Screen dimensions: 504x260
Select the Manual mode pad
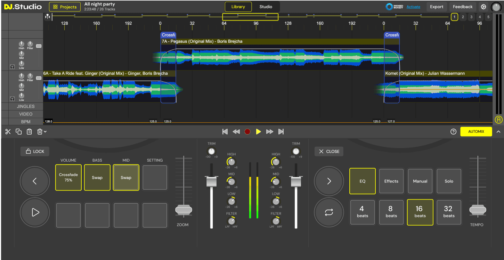click(x=420, y=181)
